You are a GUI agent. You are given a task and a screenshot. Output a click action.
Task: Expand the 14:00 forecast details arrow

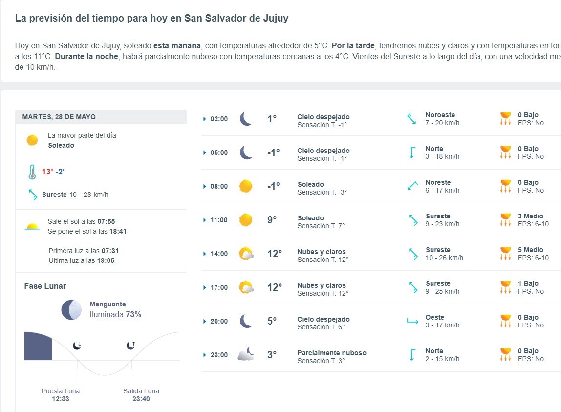(205, 254)
